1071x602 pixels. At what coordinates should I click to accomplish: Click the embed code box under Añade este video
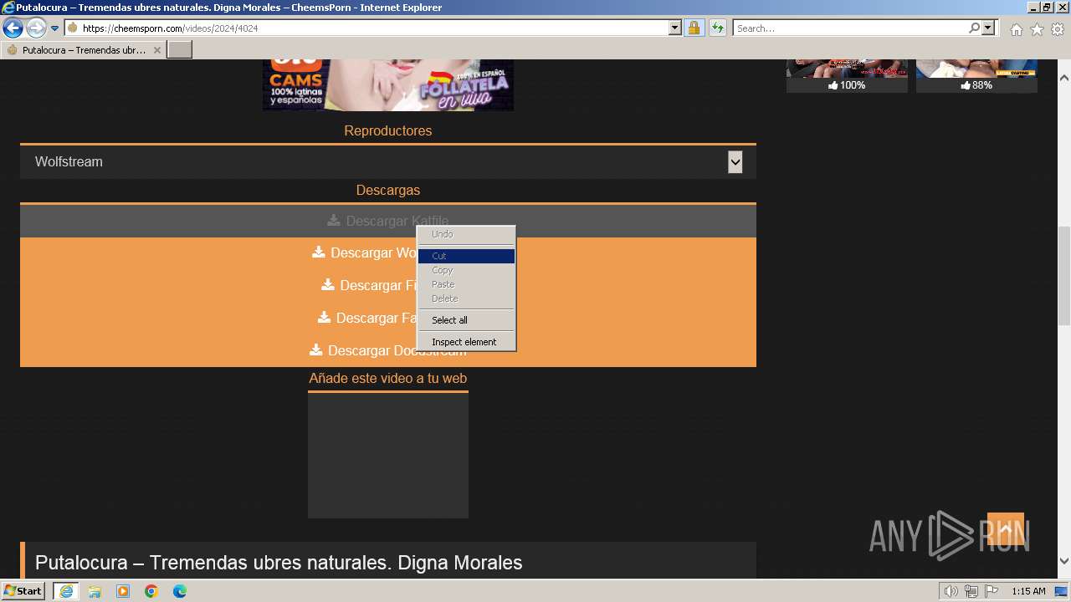pos(388,456)
